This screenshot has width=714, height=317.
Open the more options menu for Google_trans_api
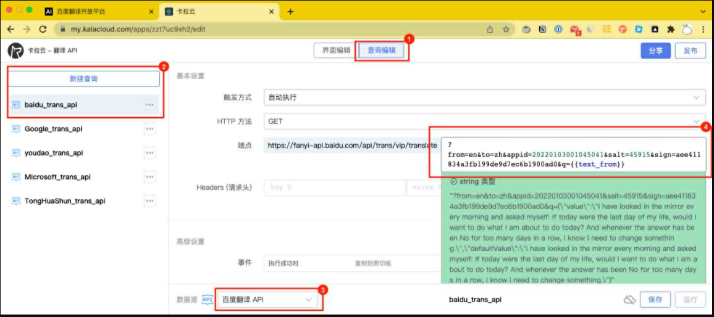149,129
